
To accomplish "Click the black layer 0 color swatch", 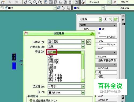I will point(9,8).
